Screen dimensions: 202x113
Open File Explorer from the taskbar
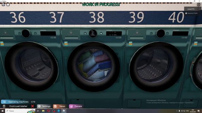point(43,111)
